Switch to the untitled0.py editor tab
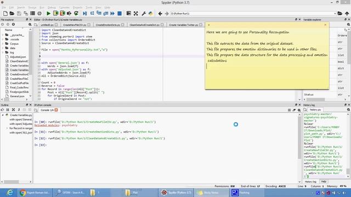The width and height of the screenshot is (351, 197). tap(47, 25)
